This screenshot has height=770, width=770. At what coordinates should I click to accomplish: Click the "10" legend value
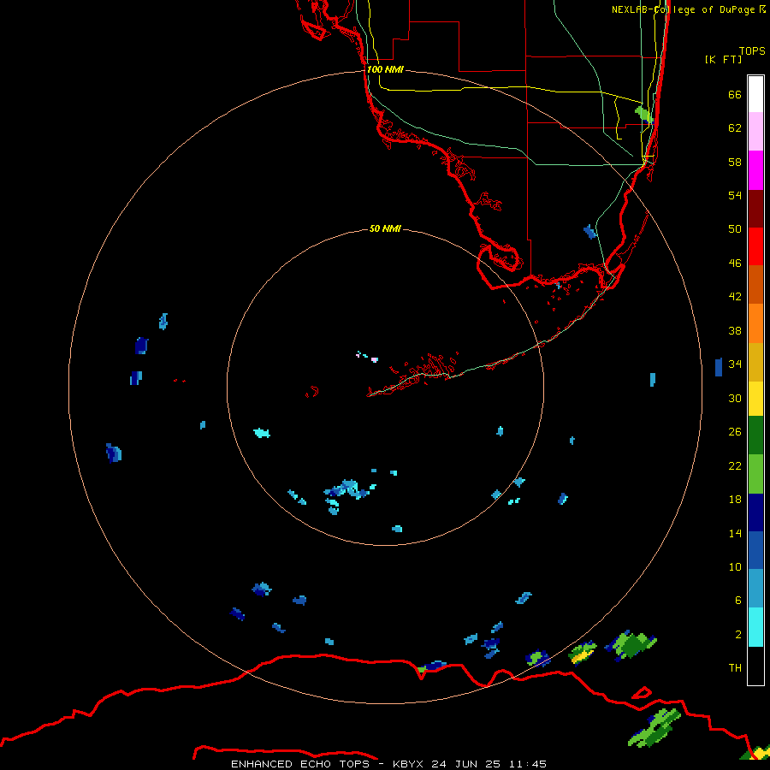[x=735, y=566]
